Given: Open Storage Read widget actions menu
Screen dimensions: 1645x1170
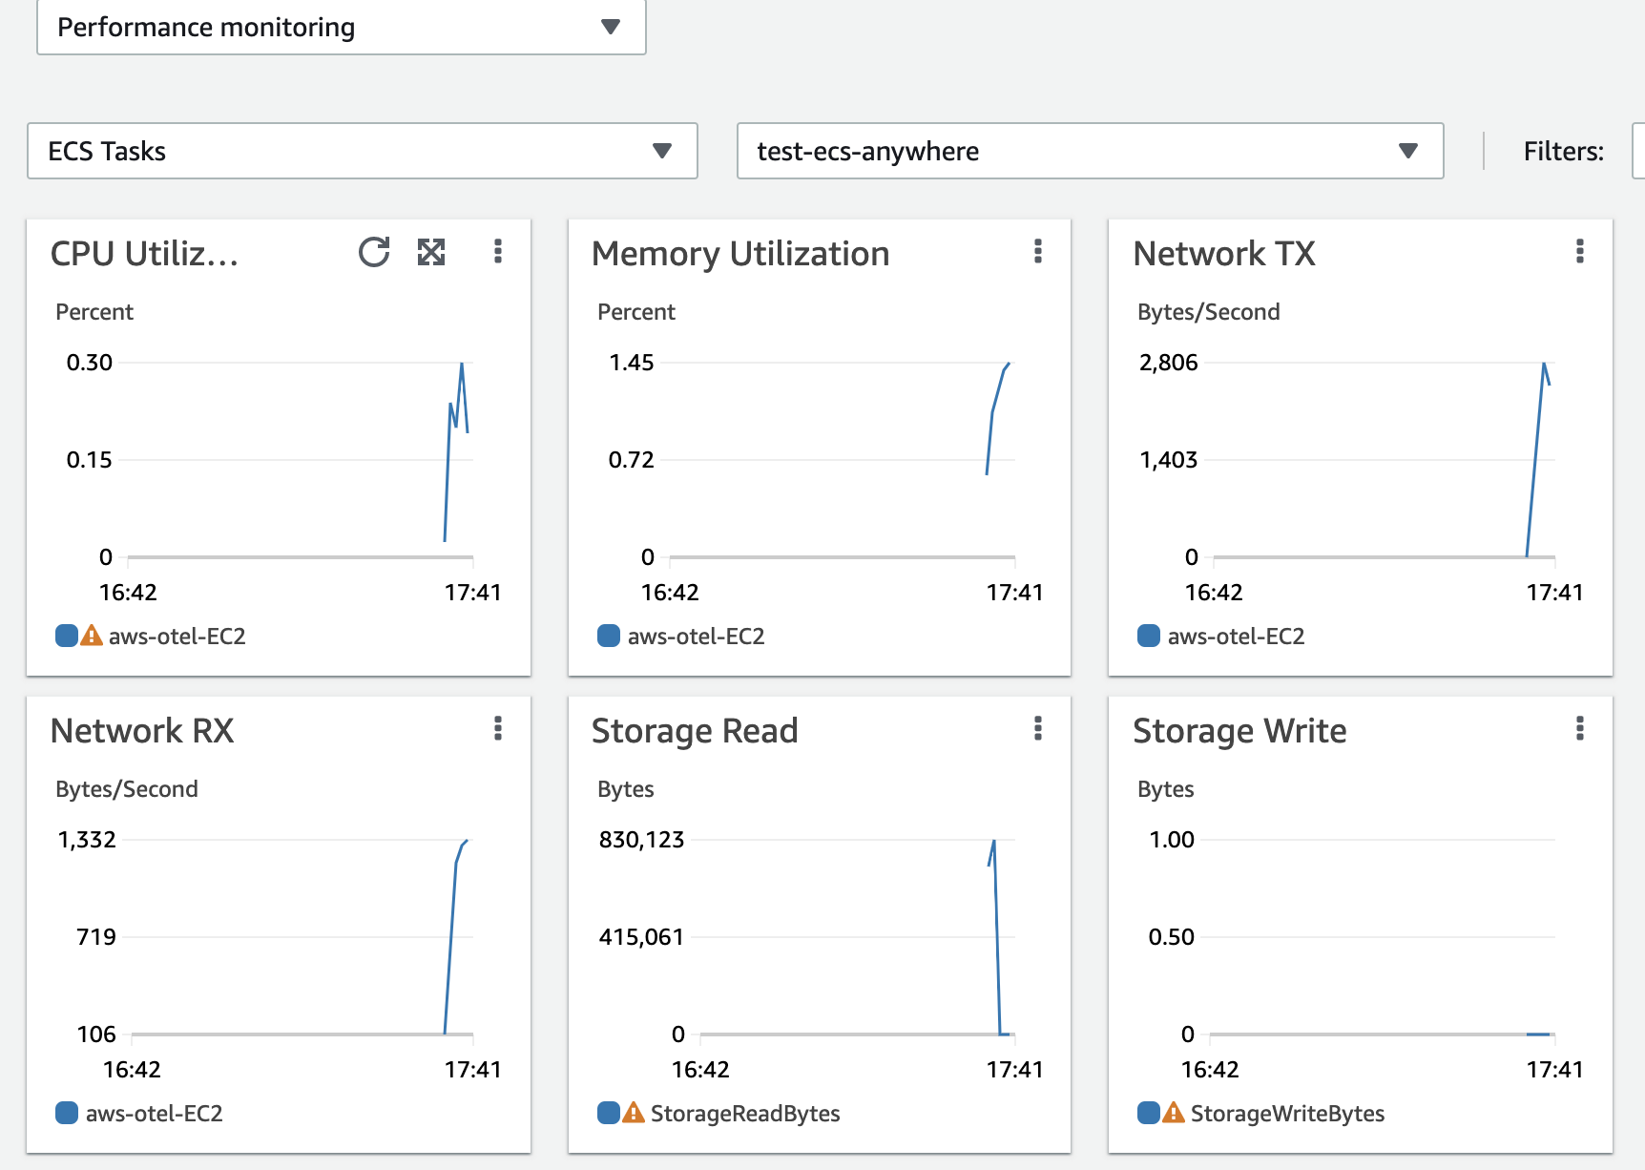Looking at the screenshot, I should pyautogui.click(x=1038, y=729).
